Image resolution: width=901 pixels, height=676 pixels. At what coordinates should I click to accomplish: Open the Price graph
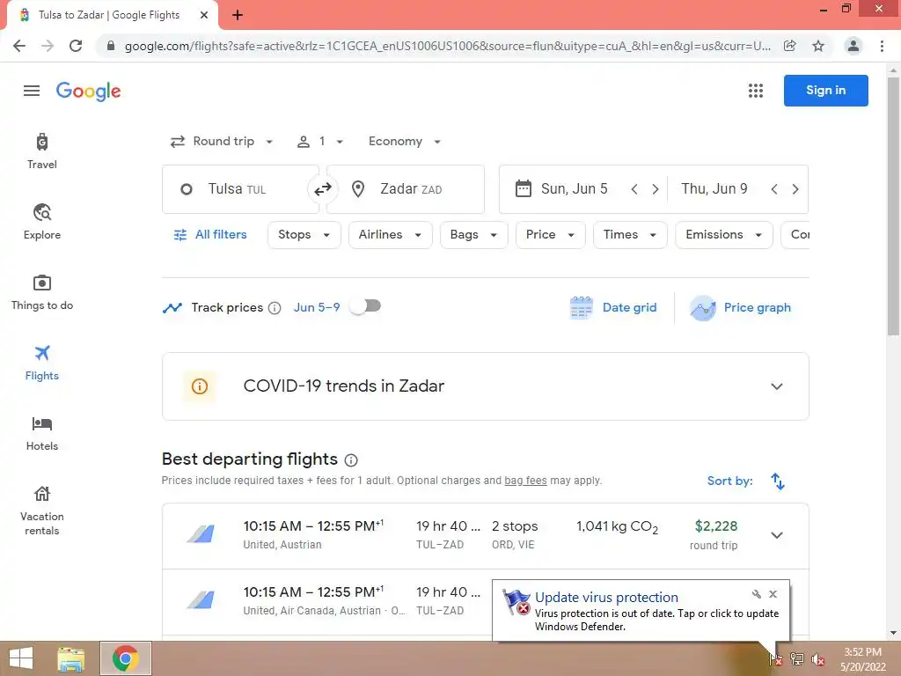point(741,307)
